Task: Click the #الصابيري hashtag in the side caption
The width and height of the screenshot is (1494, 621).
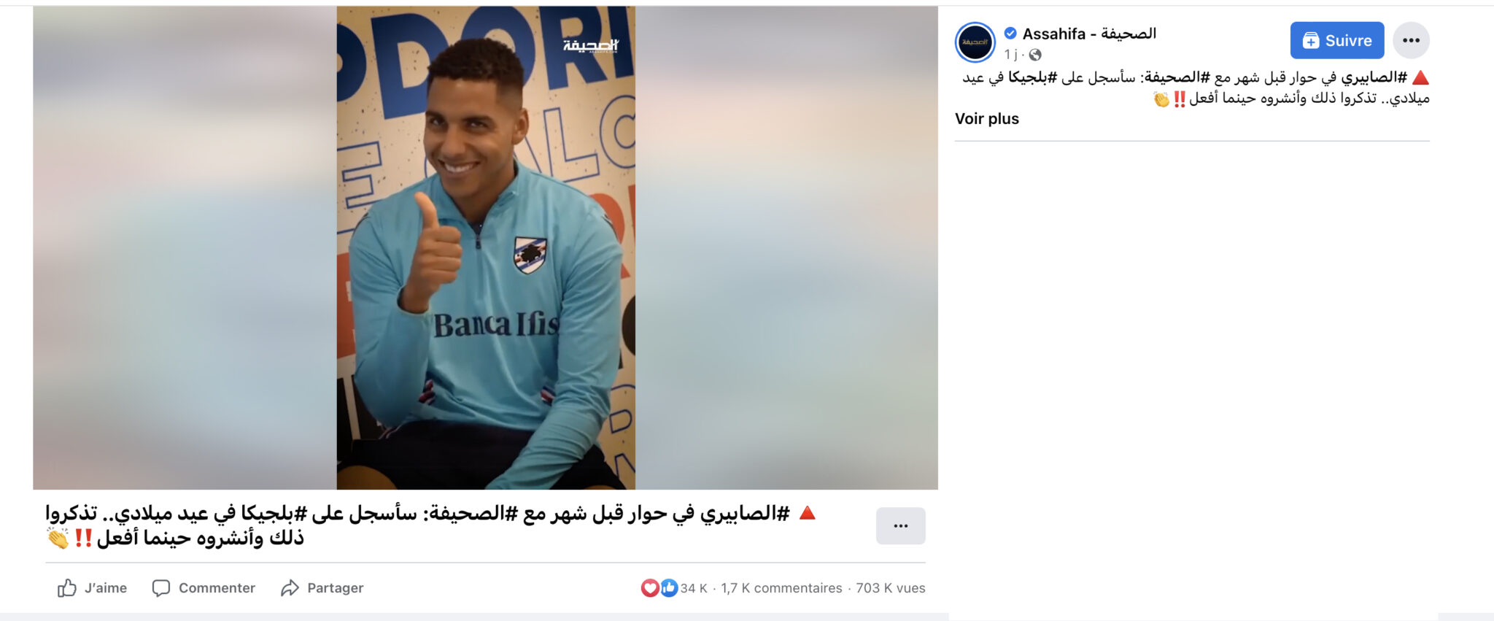Action: 1374,77
